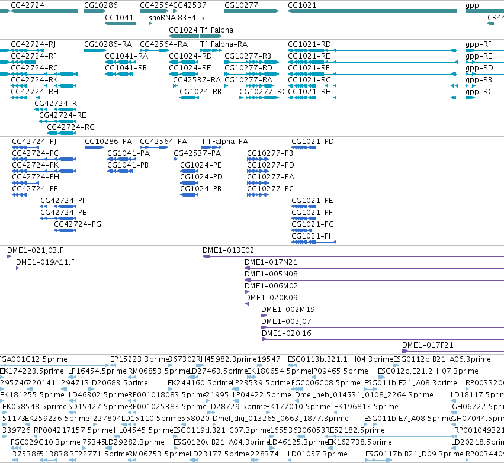Viewport: 504px width, 463px height.
Task: Click transcript CG1024-RB
Action: click(201, 92)
